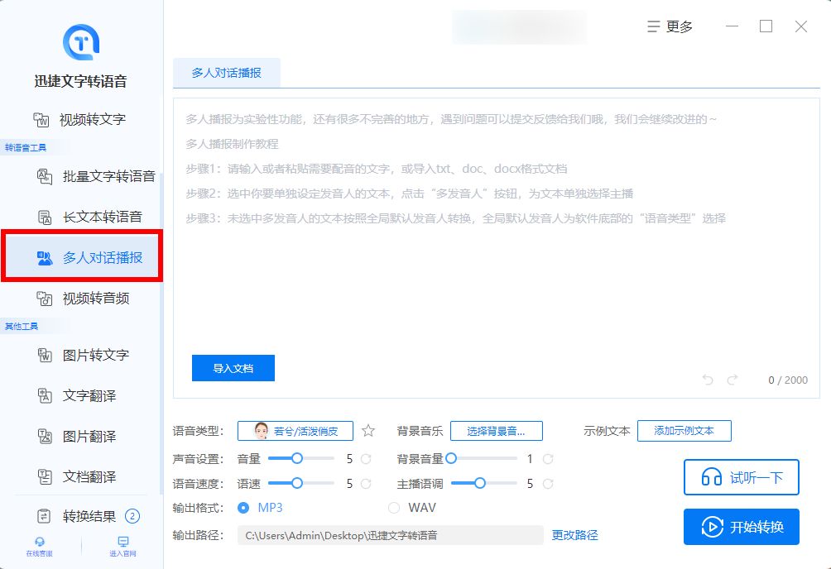The image size is (831, 569).
Task: Click the undo arrow icon
Action: [708, 380]
